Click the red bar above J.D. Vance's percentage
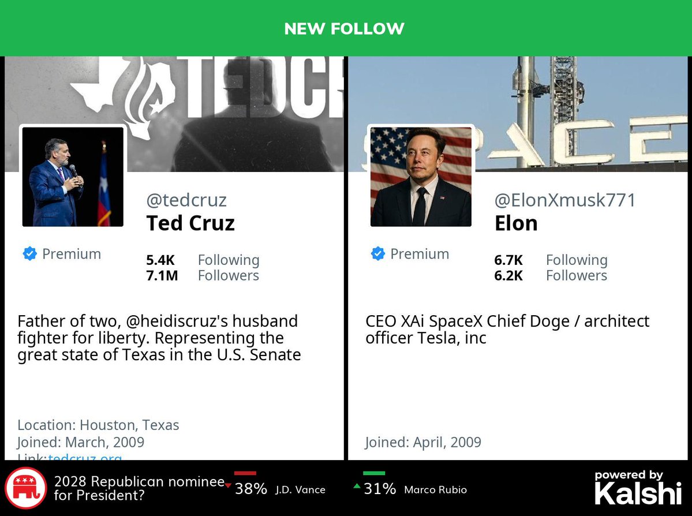 [x=245, y=473]
